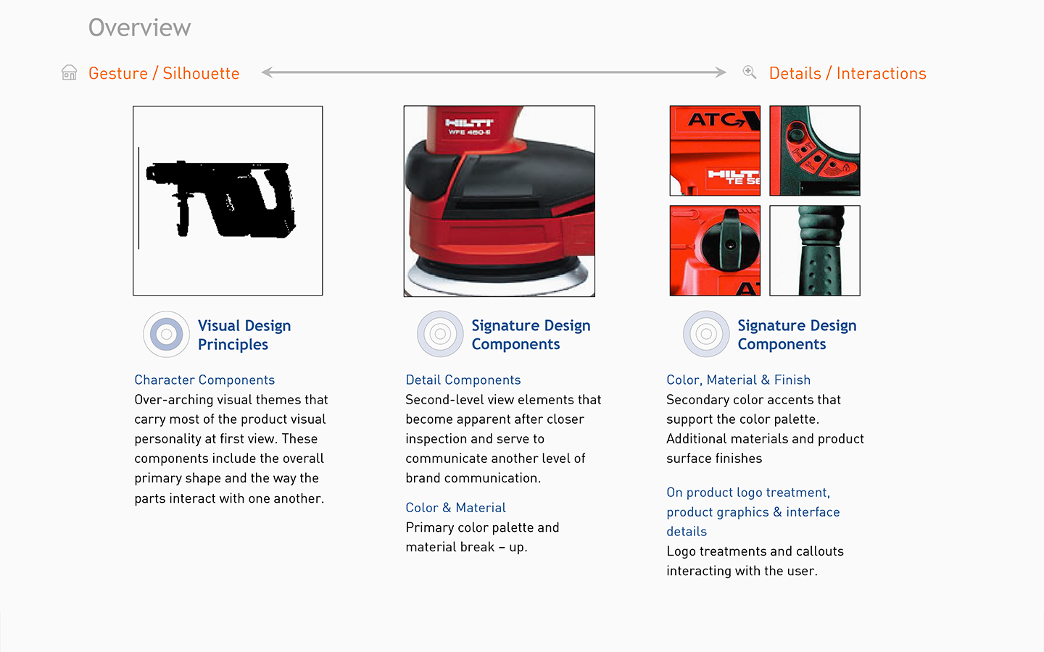
Task: Open the Hilti WFE 450-E sander photo
Action: coord(500,201)
